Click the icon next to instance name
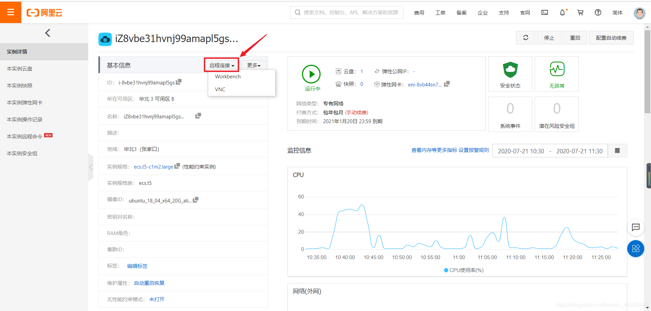The image size is (651, 311). pyautogui.click(x=198, y=116)
